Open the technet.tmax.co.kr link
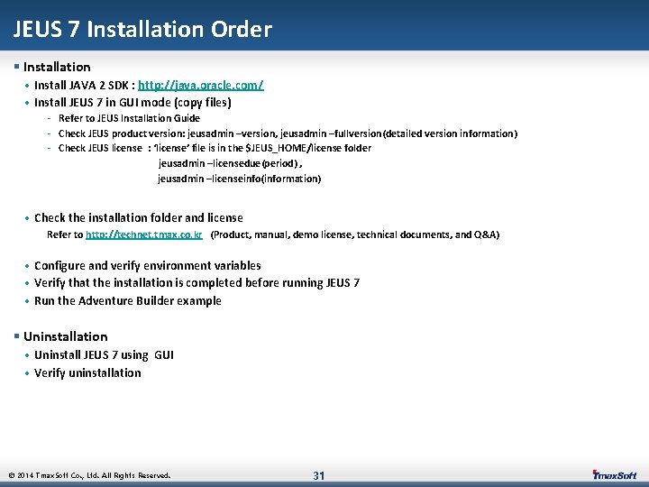 coord(144,234)
